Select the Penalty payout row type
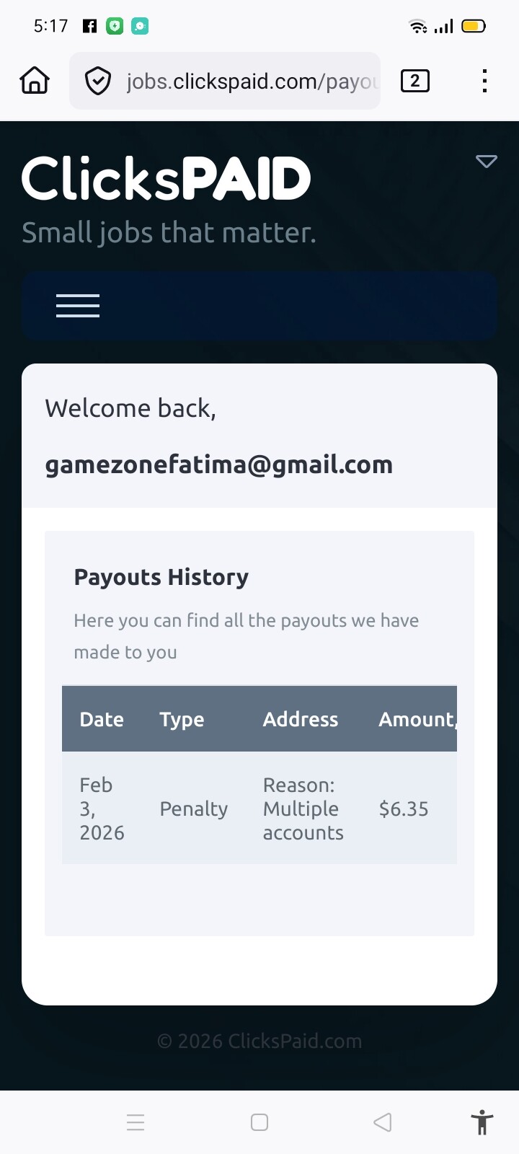 coord(193,809)
